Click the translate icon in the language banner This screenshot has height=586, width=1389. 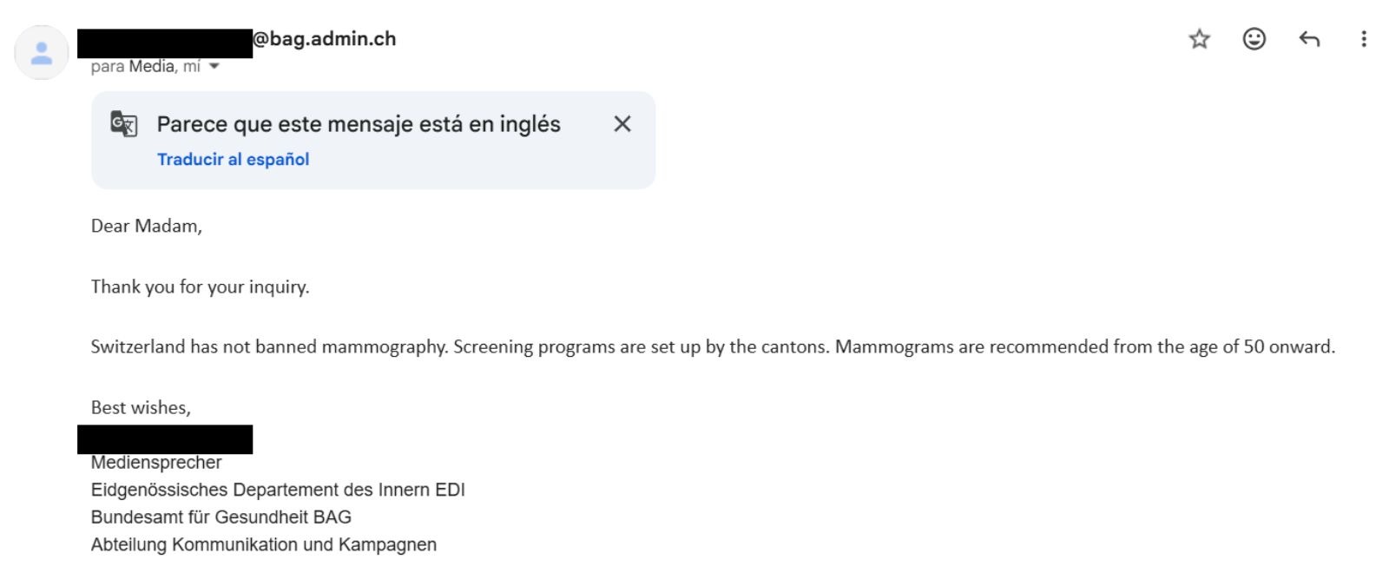click(x=124, y=124)
